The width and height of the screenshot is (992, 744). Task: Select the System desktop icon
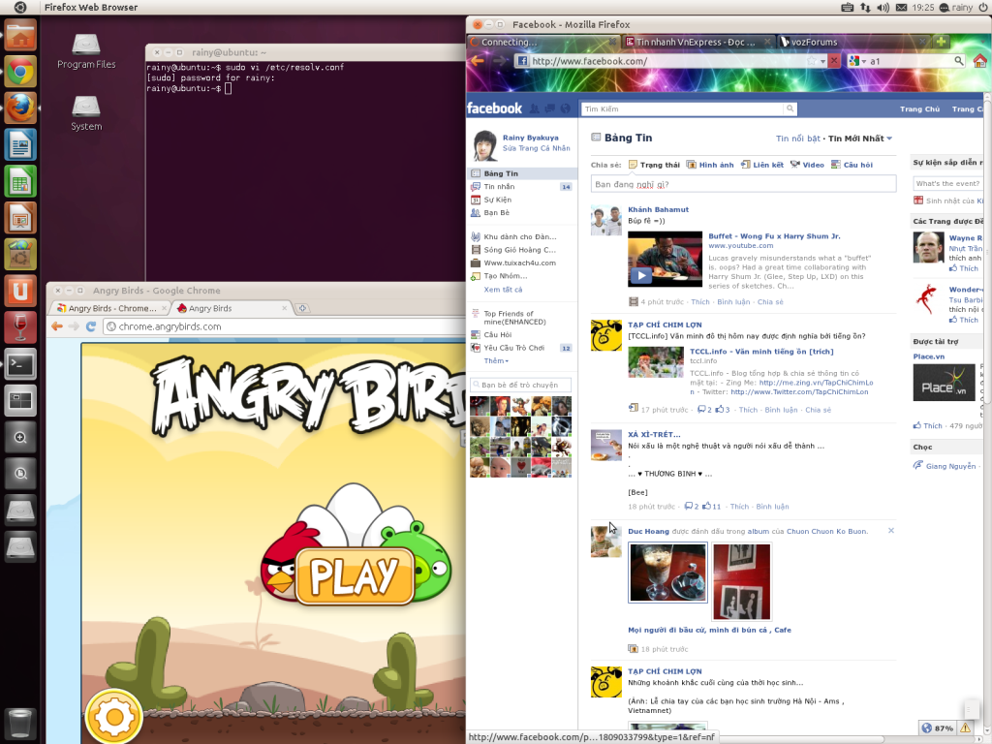(x=86, y=113)
